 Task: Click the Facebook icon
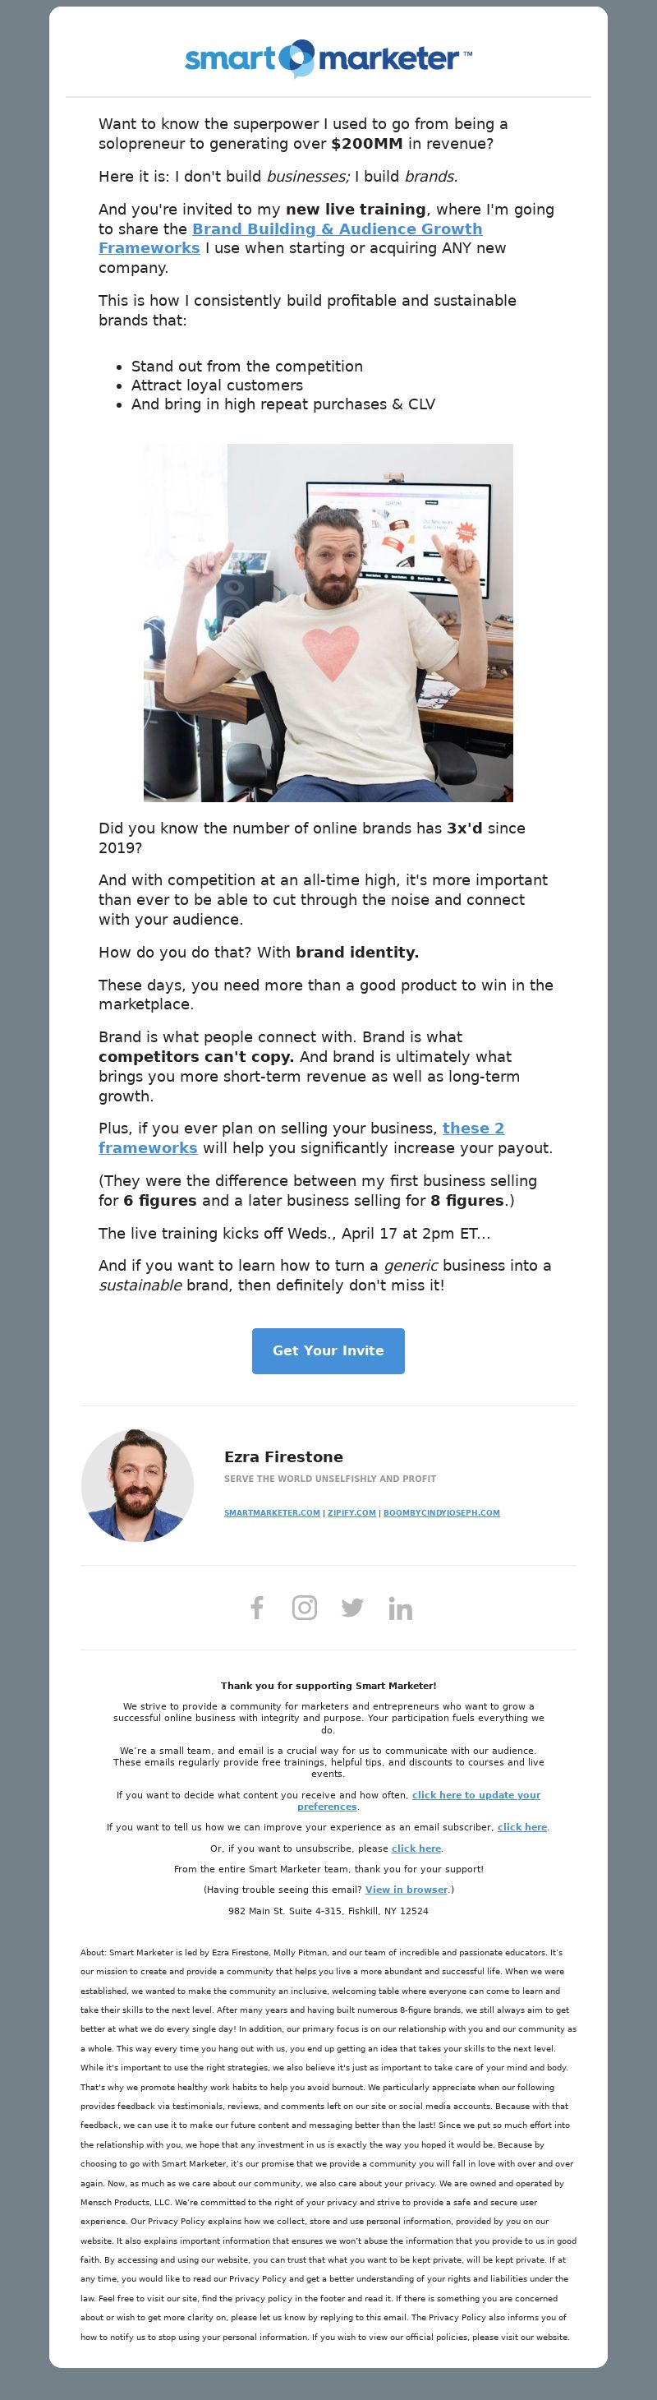257,1607
